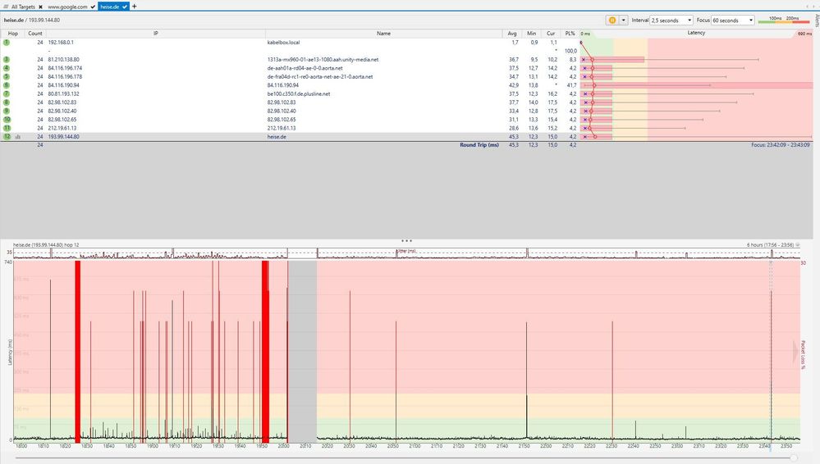This screenshot has width=820, height=464.
Task: Click the IP column header
Action: pos(156,33)
